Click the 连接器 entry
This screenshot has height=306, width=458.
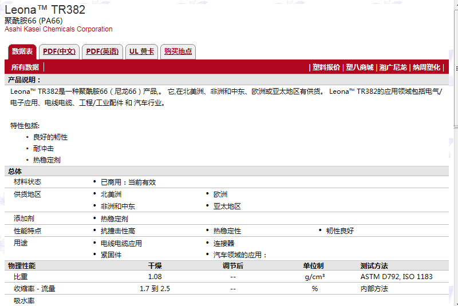tap(224, 243)
